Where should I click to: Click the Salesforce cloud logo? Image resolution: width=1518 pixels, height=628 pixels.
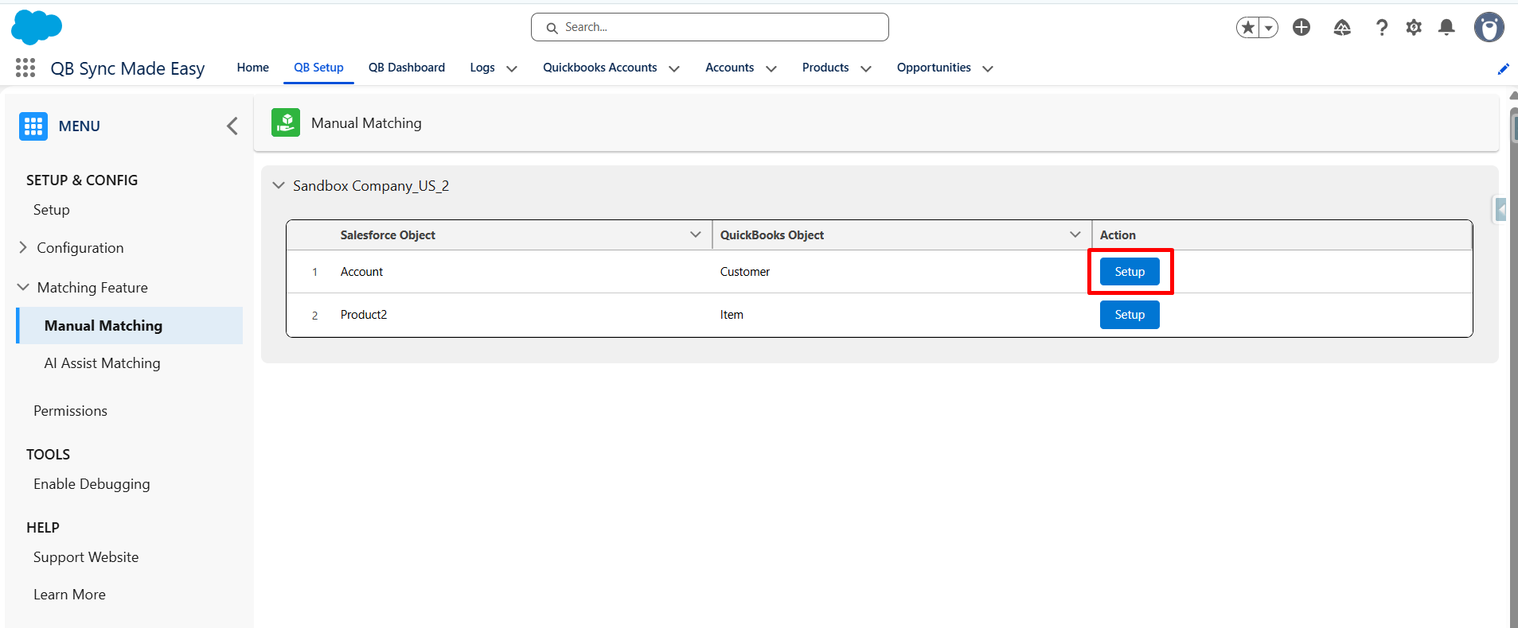click(x=37, y=27)
